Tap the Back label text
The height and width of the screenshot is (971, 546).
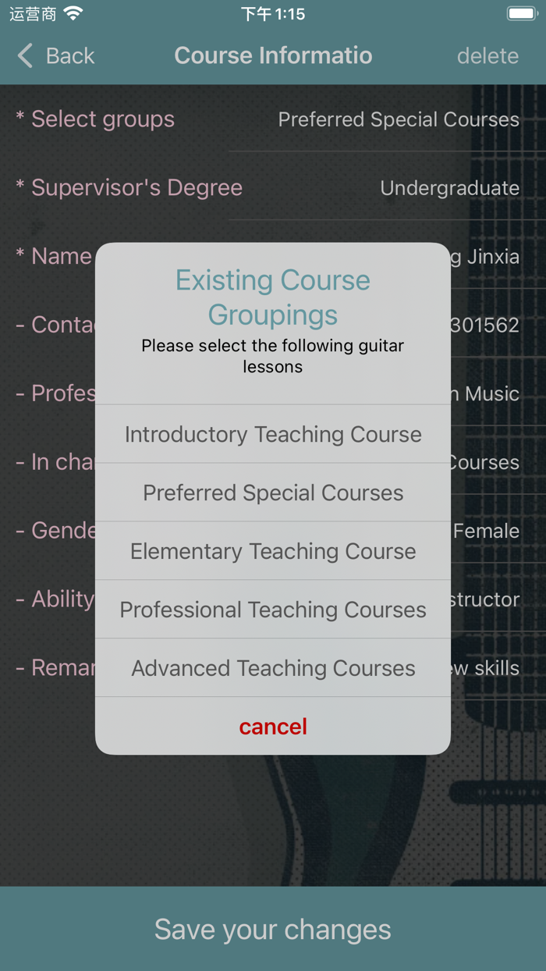click(70, 56)
